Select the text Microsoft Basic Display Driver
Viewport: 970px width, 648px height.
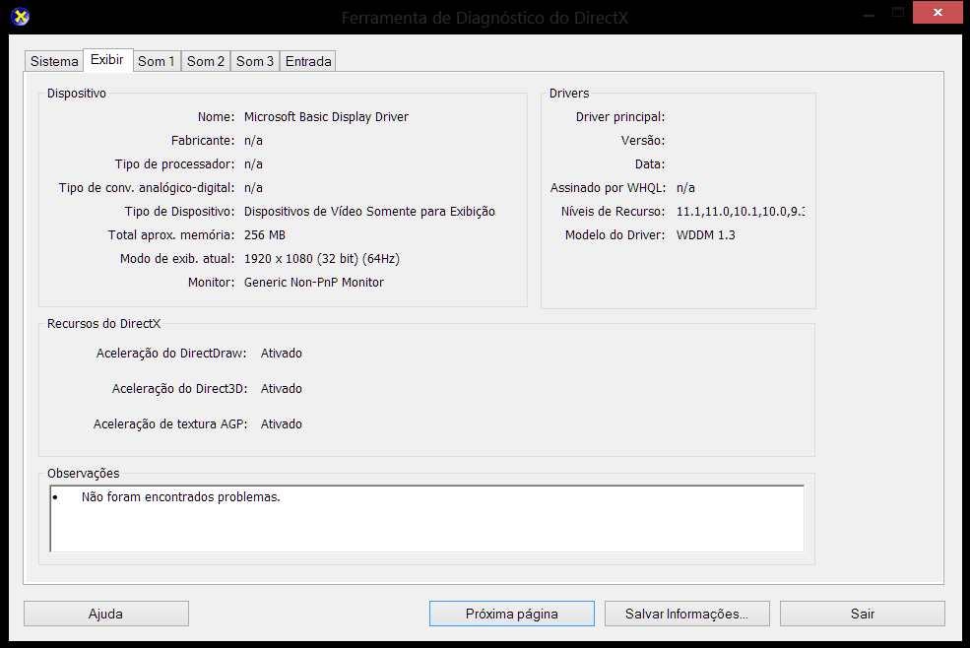point(326,117)
